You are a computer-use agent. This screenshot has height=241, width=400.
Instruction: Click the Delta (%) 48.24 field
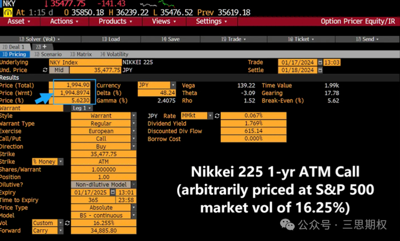tap(157, 93)
